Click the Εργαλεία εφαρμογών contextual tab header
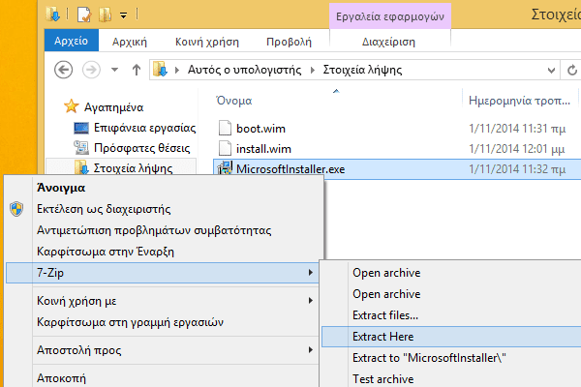581x387 pixels. coord(390,16)
